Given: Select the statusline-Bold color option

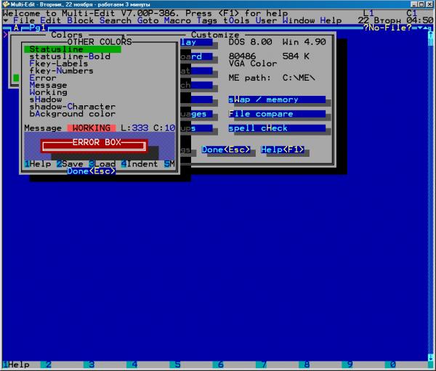Looking at the screenshot, I should (70, 57).
